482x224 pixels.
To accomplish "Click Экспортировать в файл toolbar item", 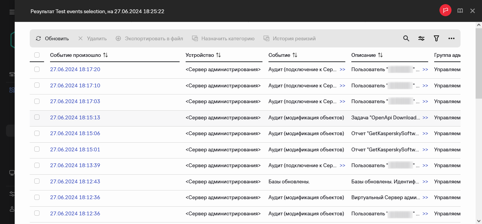I will [x=149, y=38].
